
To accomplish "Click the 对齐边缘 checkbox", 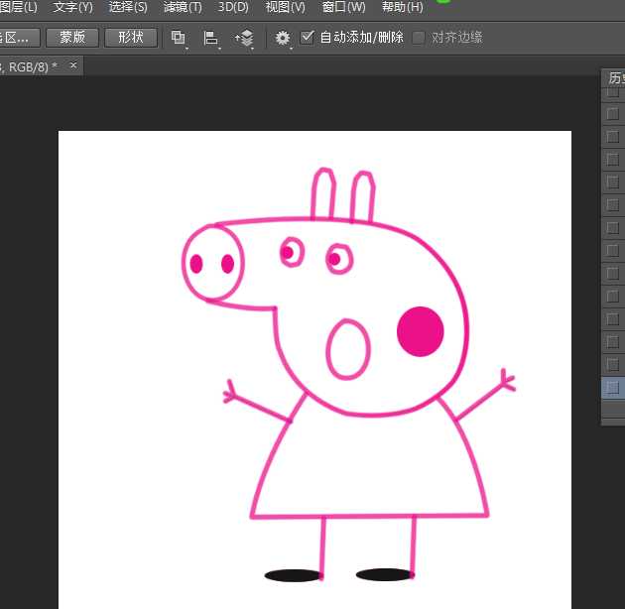I will point(419,38).
